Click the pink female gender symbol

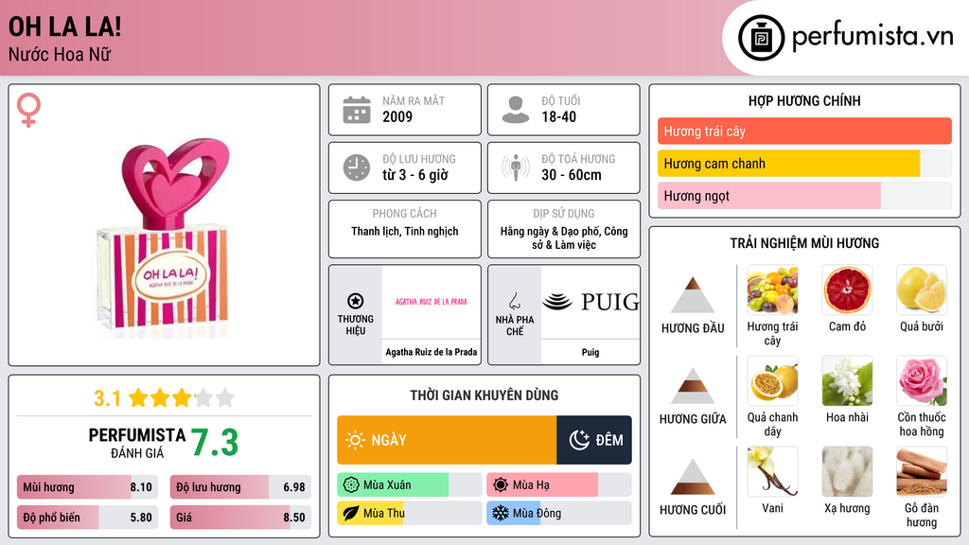tap(29, 110)
